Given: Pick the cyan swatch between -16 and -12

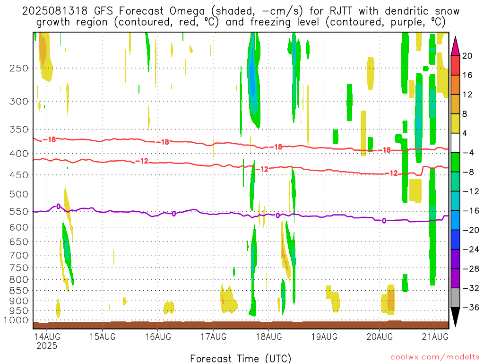Looking at the screenshot, I should [x=455, y=201].
